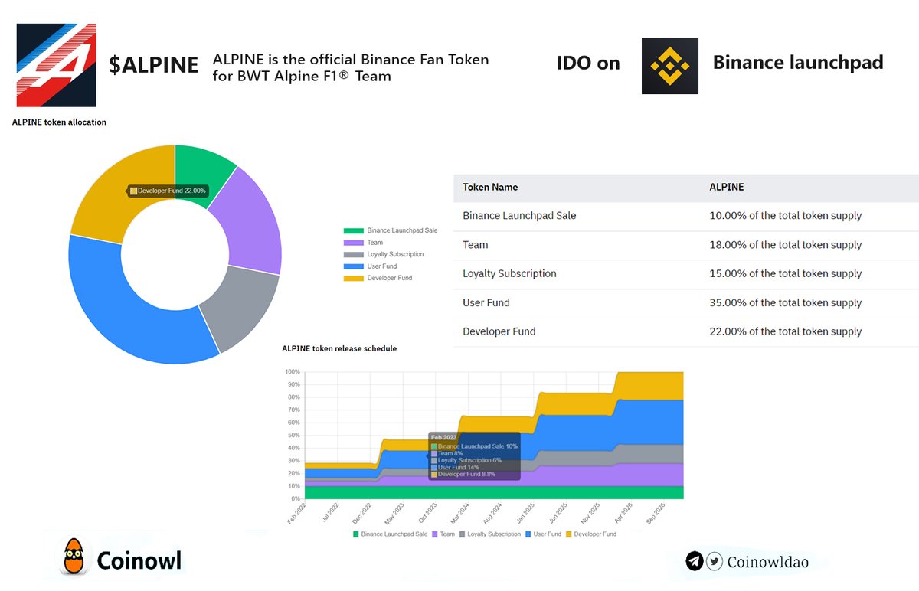Toggle User Fund in the donut legend
919x591 pixels.
[x=371, y=266]
